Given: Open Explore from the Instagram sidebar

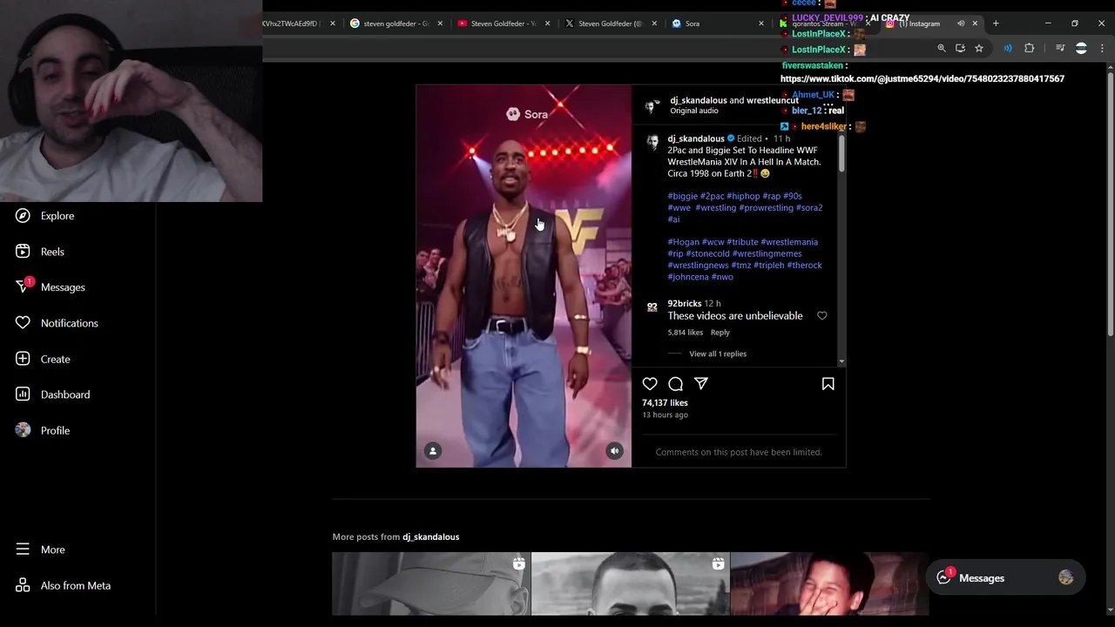Looking at the screenshot, I should (x=45, y=216).
